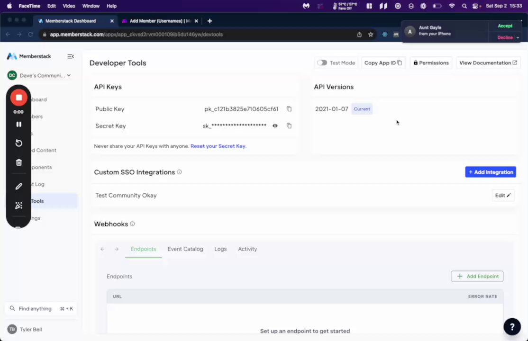Expand Decline call options arrow
The image size is (528, 341).
click(x=518, y=38)
